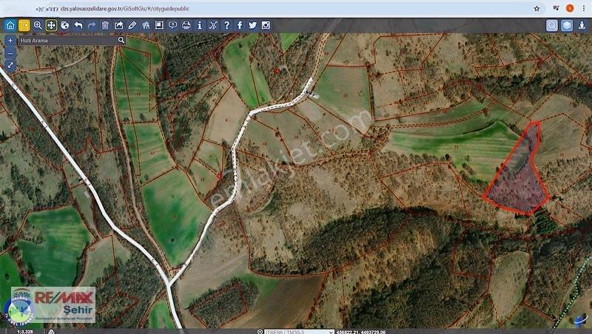Activate the street view person icon
The width and height of the screenshot is (592, 334).
(582, 25)
